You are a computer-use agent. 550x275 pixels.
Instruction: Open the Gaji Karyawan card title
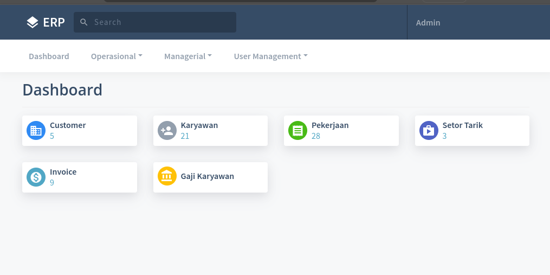tap(208, 176)
